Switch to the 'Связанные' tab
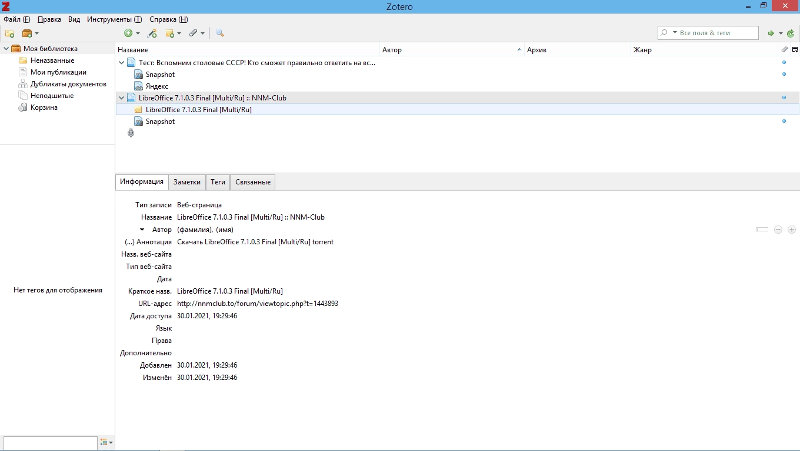The height and width of the screenshot is (451, 800). [253, 183]
